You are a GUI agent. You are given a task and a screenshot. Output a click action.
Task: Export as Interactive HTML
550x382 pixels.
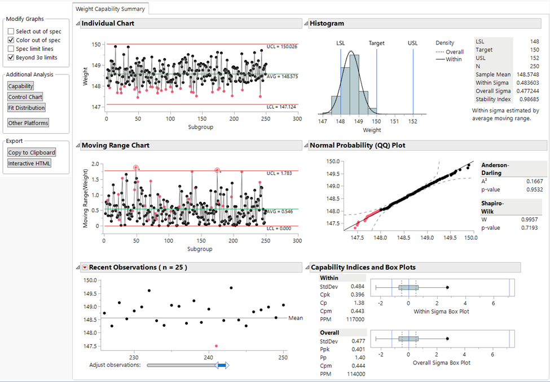[x=29, y=163]
